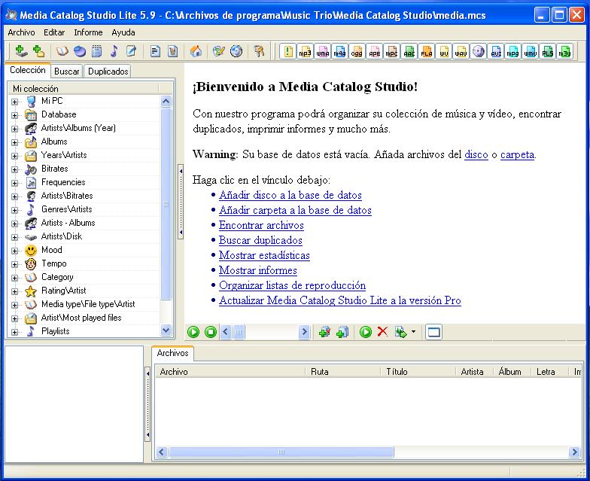Click the 'Buscar duplicados' link
590x481 pixels.
click(x=260, y=240)
